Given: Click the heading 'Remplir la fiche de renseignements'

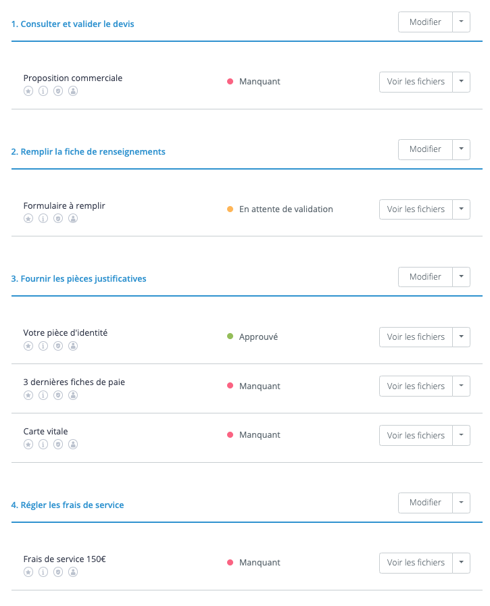Looking at the screenshot, I should point(89,152).
